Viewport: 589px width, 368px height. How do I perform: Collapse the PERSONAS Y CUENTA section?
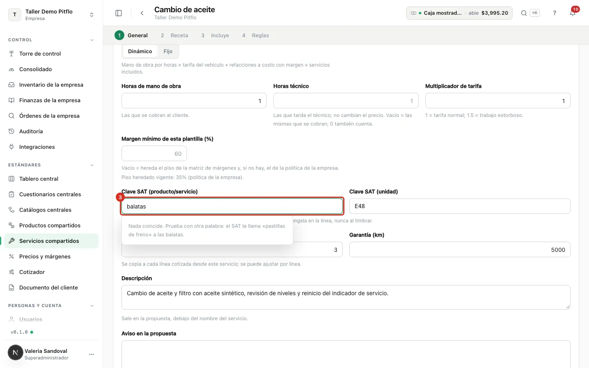[92, 306]
